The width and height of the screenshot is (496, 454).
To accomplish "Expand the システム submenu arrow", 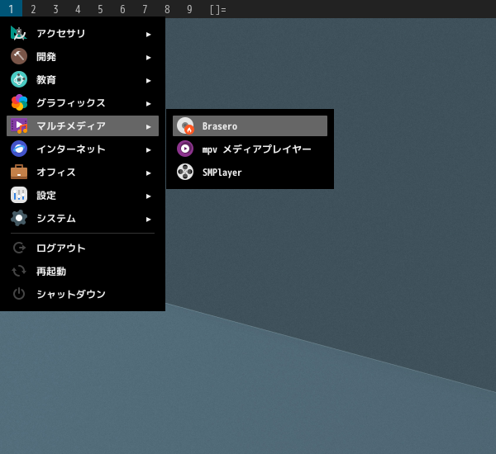I will coord(148,220).
